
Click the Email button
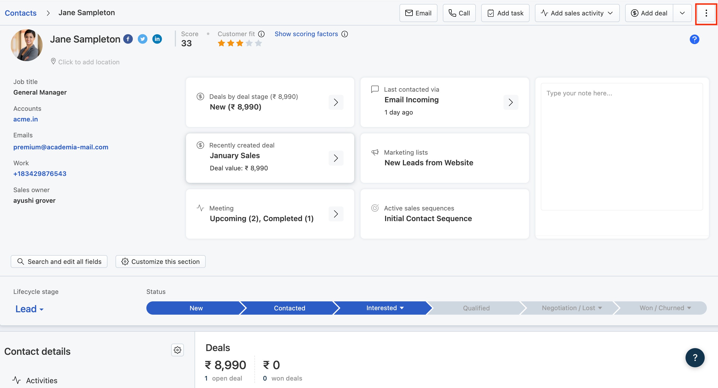point(418,13)
